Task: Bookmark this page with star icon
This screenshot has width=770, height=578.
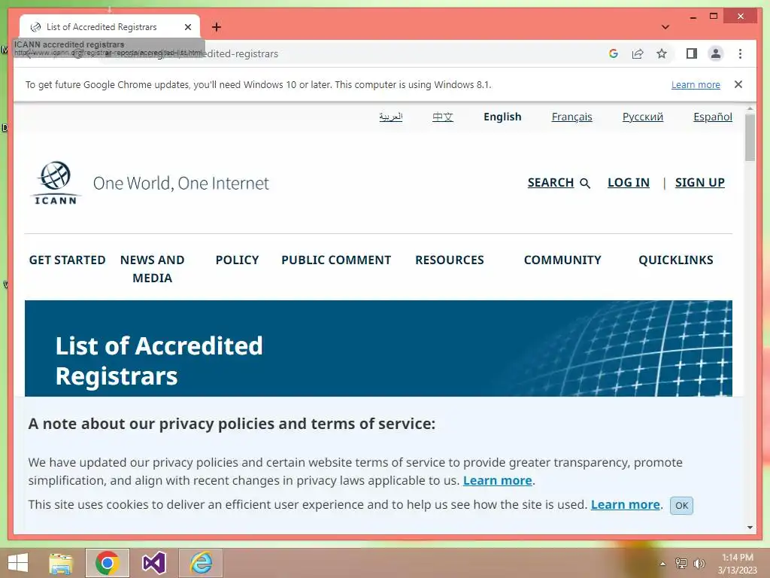Action: click(662, 53)
